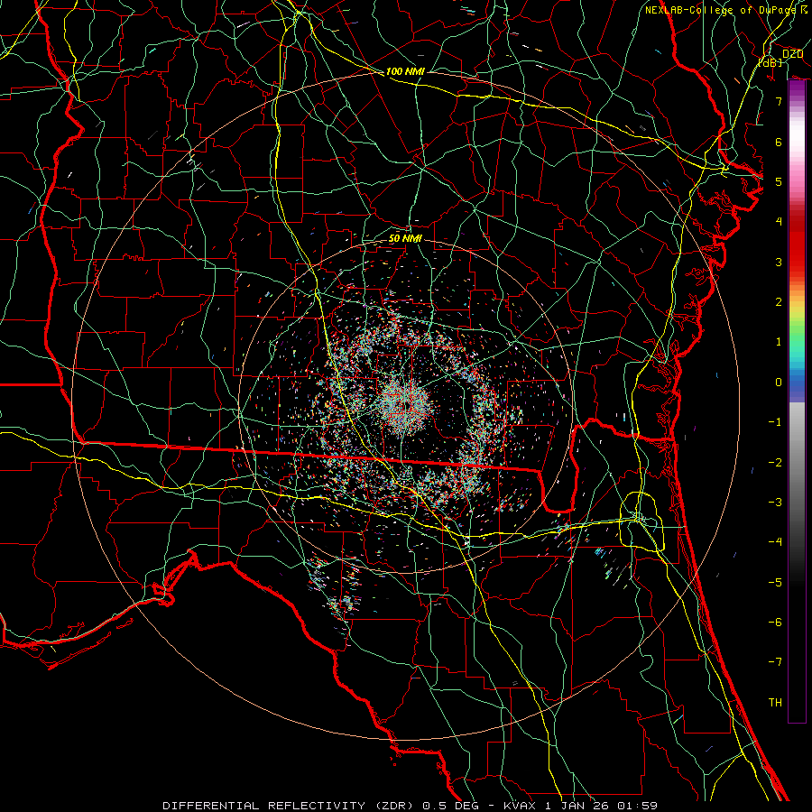Click the legend value "-4"
This screenshot has height=812, width=812.
click(x=775, y=542)
